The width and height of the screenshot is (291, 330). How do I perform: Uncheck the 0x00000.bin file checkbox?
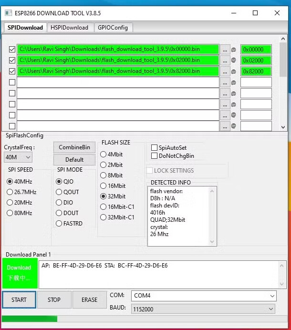click(x=12, y=50)
